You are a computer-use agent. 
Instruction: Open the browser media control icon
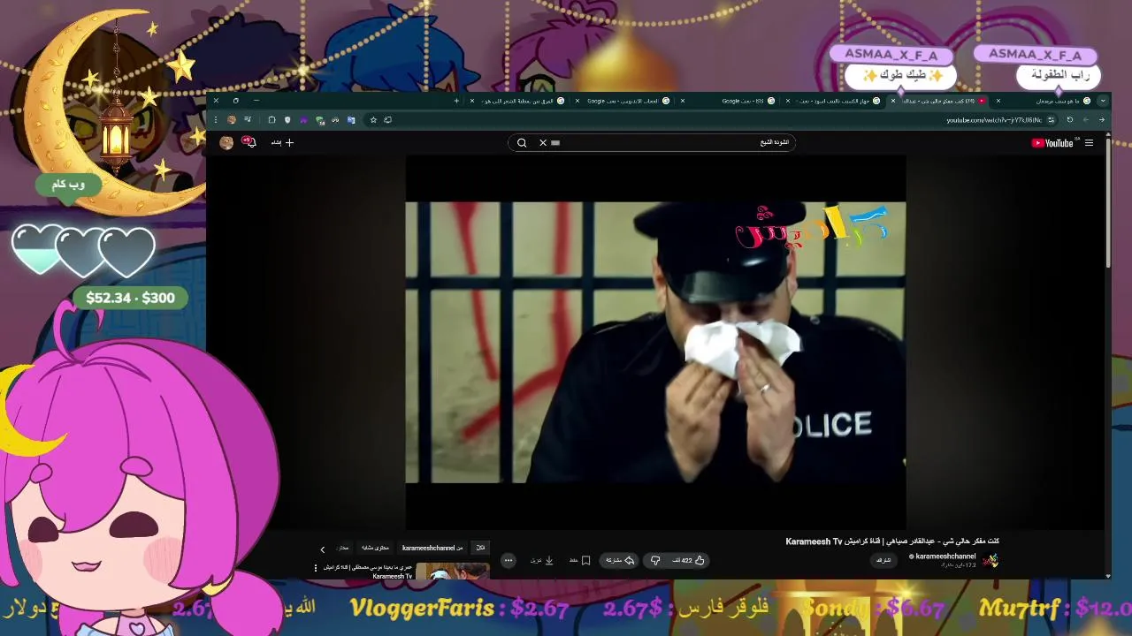click(x=248, y=119)
